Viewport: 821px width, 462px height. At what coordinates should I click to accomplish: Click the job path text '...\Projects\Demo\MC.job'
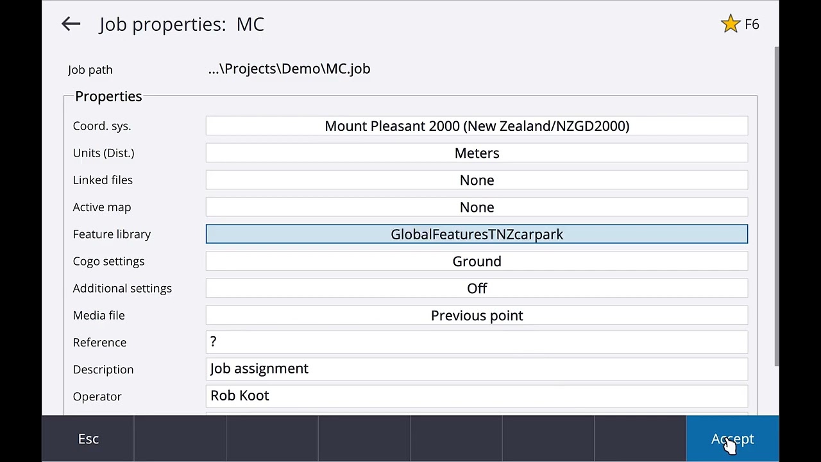tap(289, 69)
